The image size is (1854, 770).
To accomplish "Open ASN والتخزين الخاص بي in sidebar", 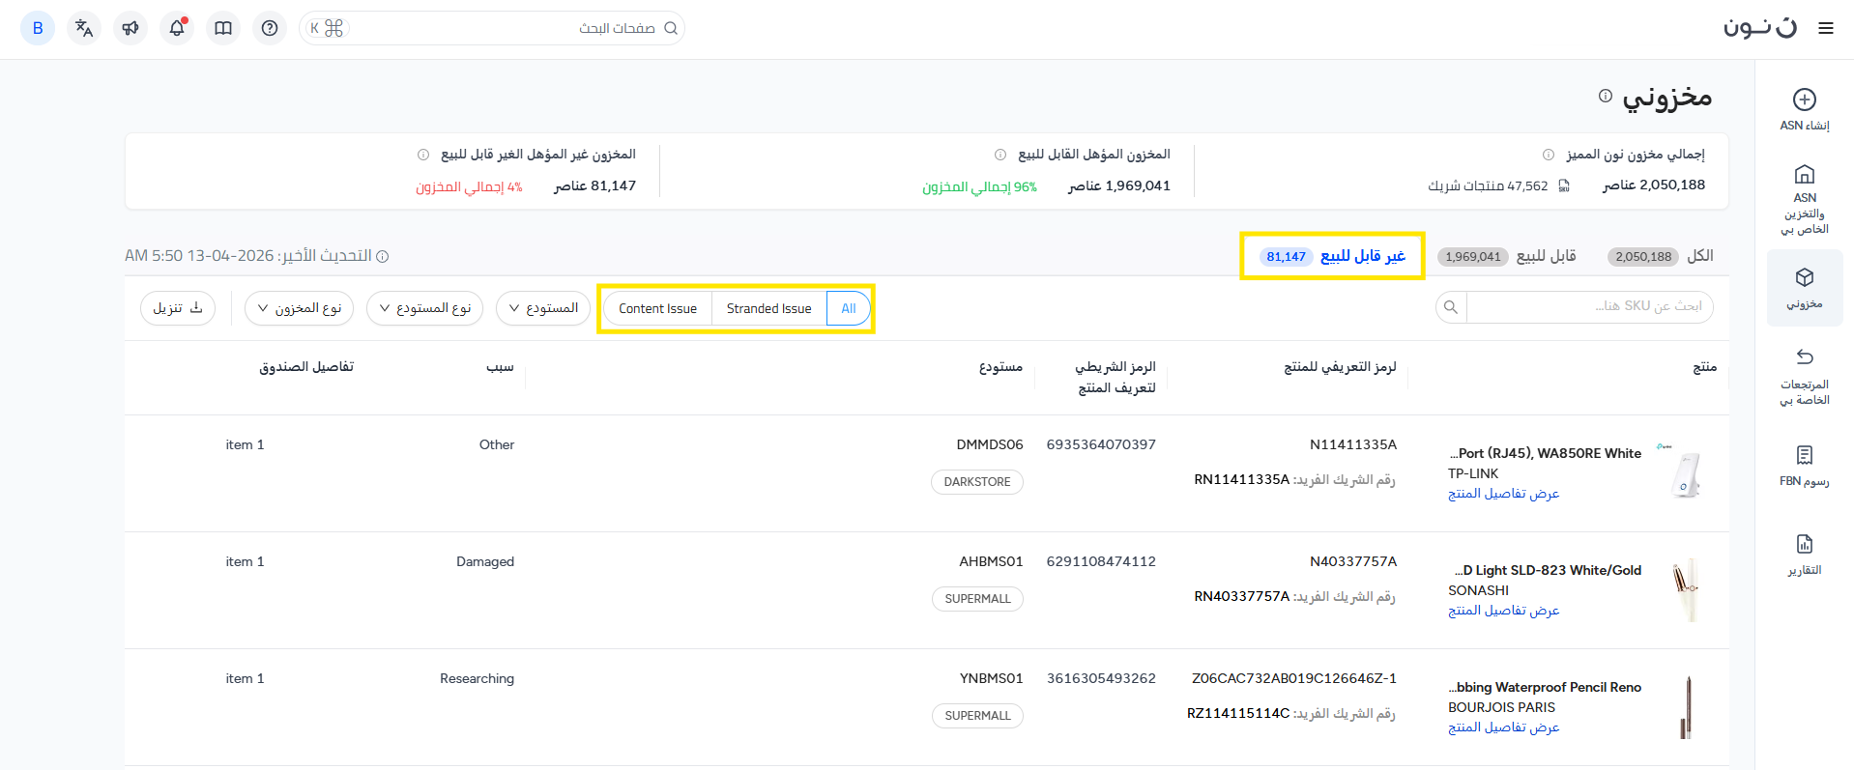I will (x=1804, y=198).
